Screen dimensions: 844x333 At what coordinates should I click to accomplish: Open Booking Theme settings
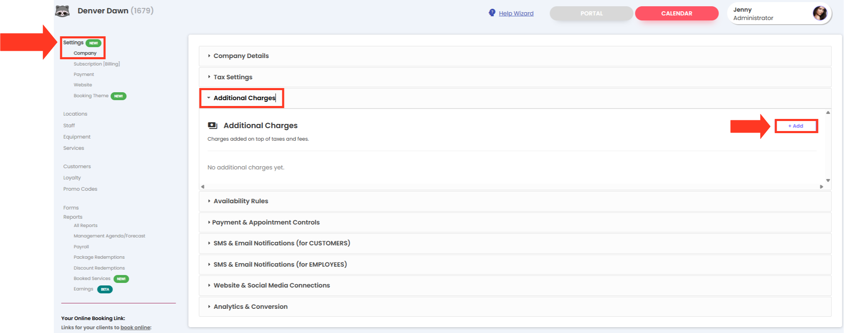(x=91, y=96)
